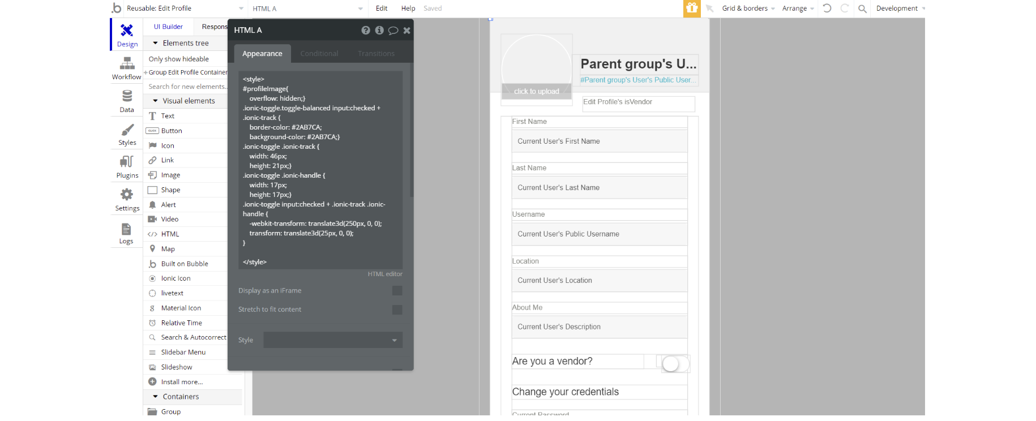
Task: Open the Edit menu
Action: (x=382, y=8)
